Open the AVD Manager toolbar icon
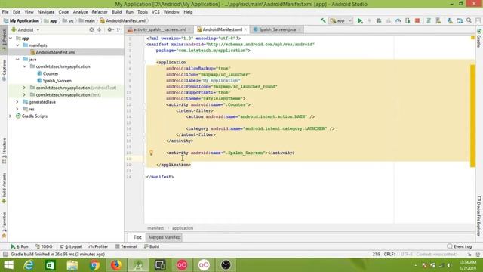483x272 pixels. pos(438,20)
